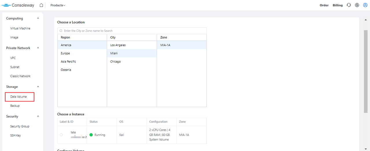
Task: Go to the home icon
Action: [41, 5]
